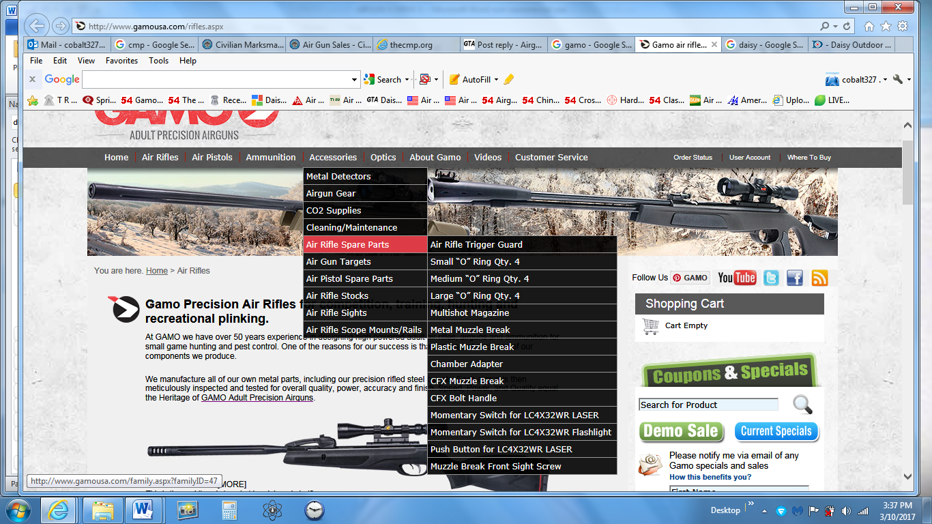Switch to the Mail - cobalt327 tab
The height and width of the screenshot is (524, 932).
68,44
